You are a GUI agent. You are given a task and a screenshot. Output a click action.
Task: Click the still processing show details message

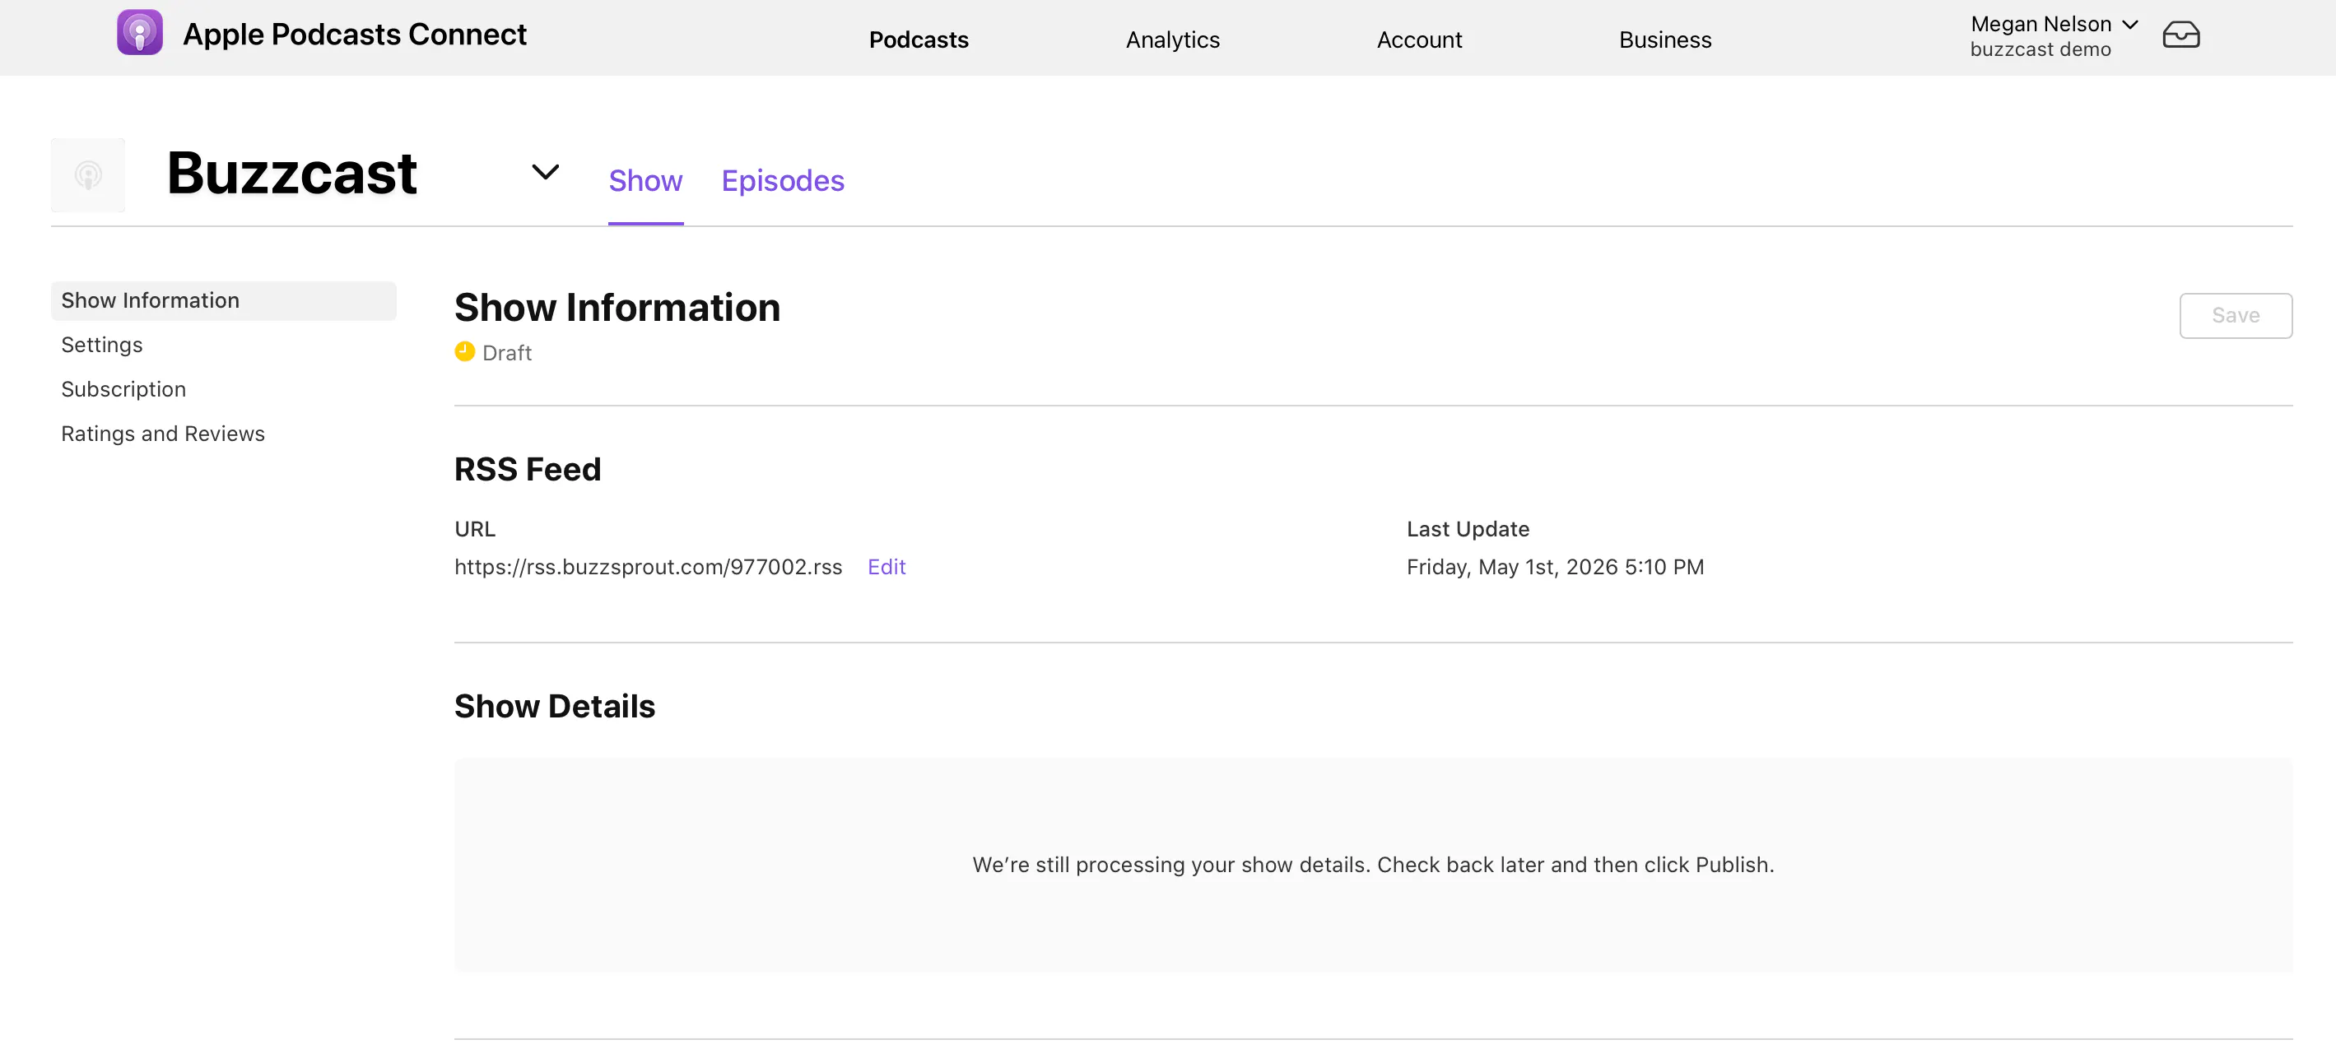coord(1373,865)
